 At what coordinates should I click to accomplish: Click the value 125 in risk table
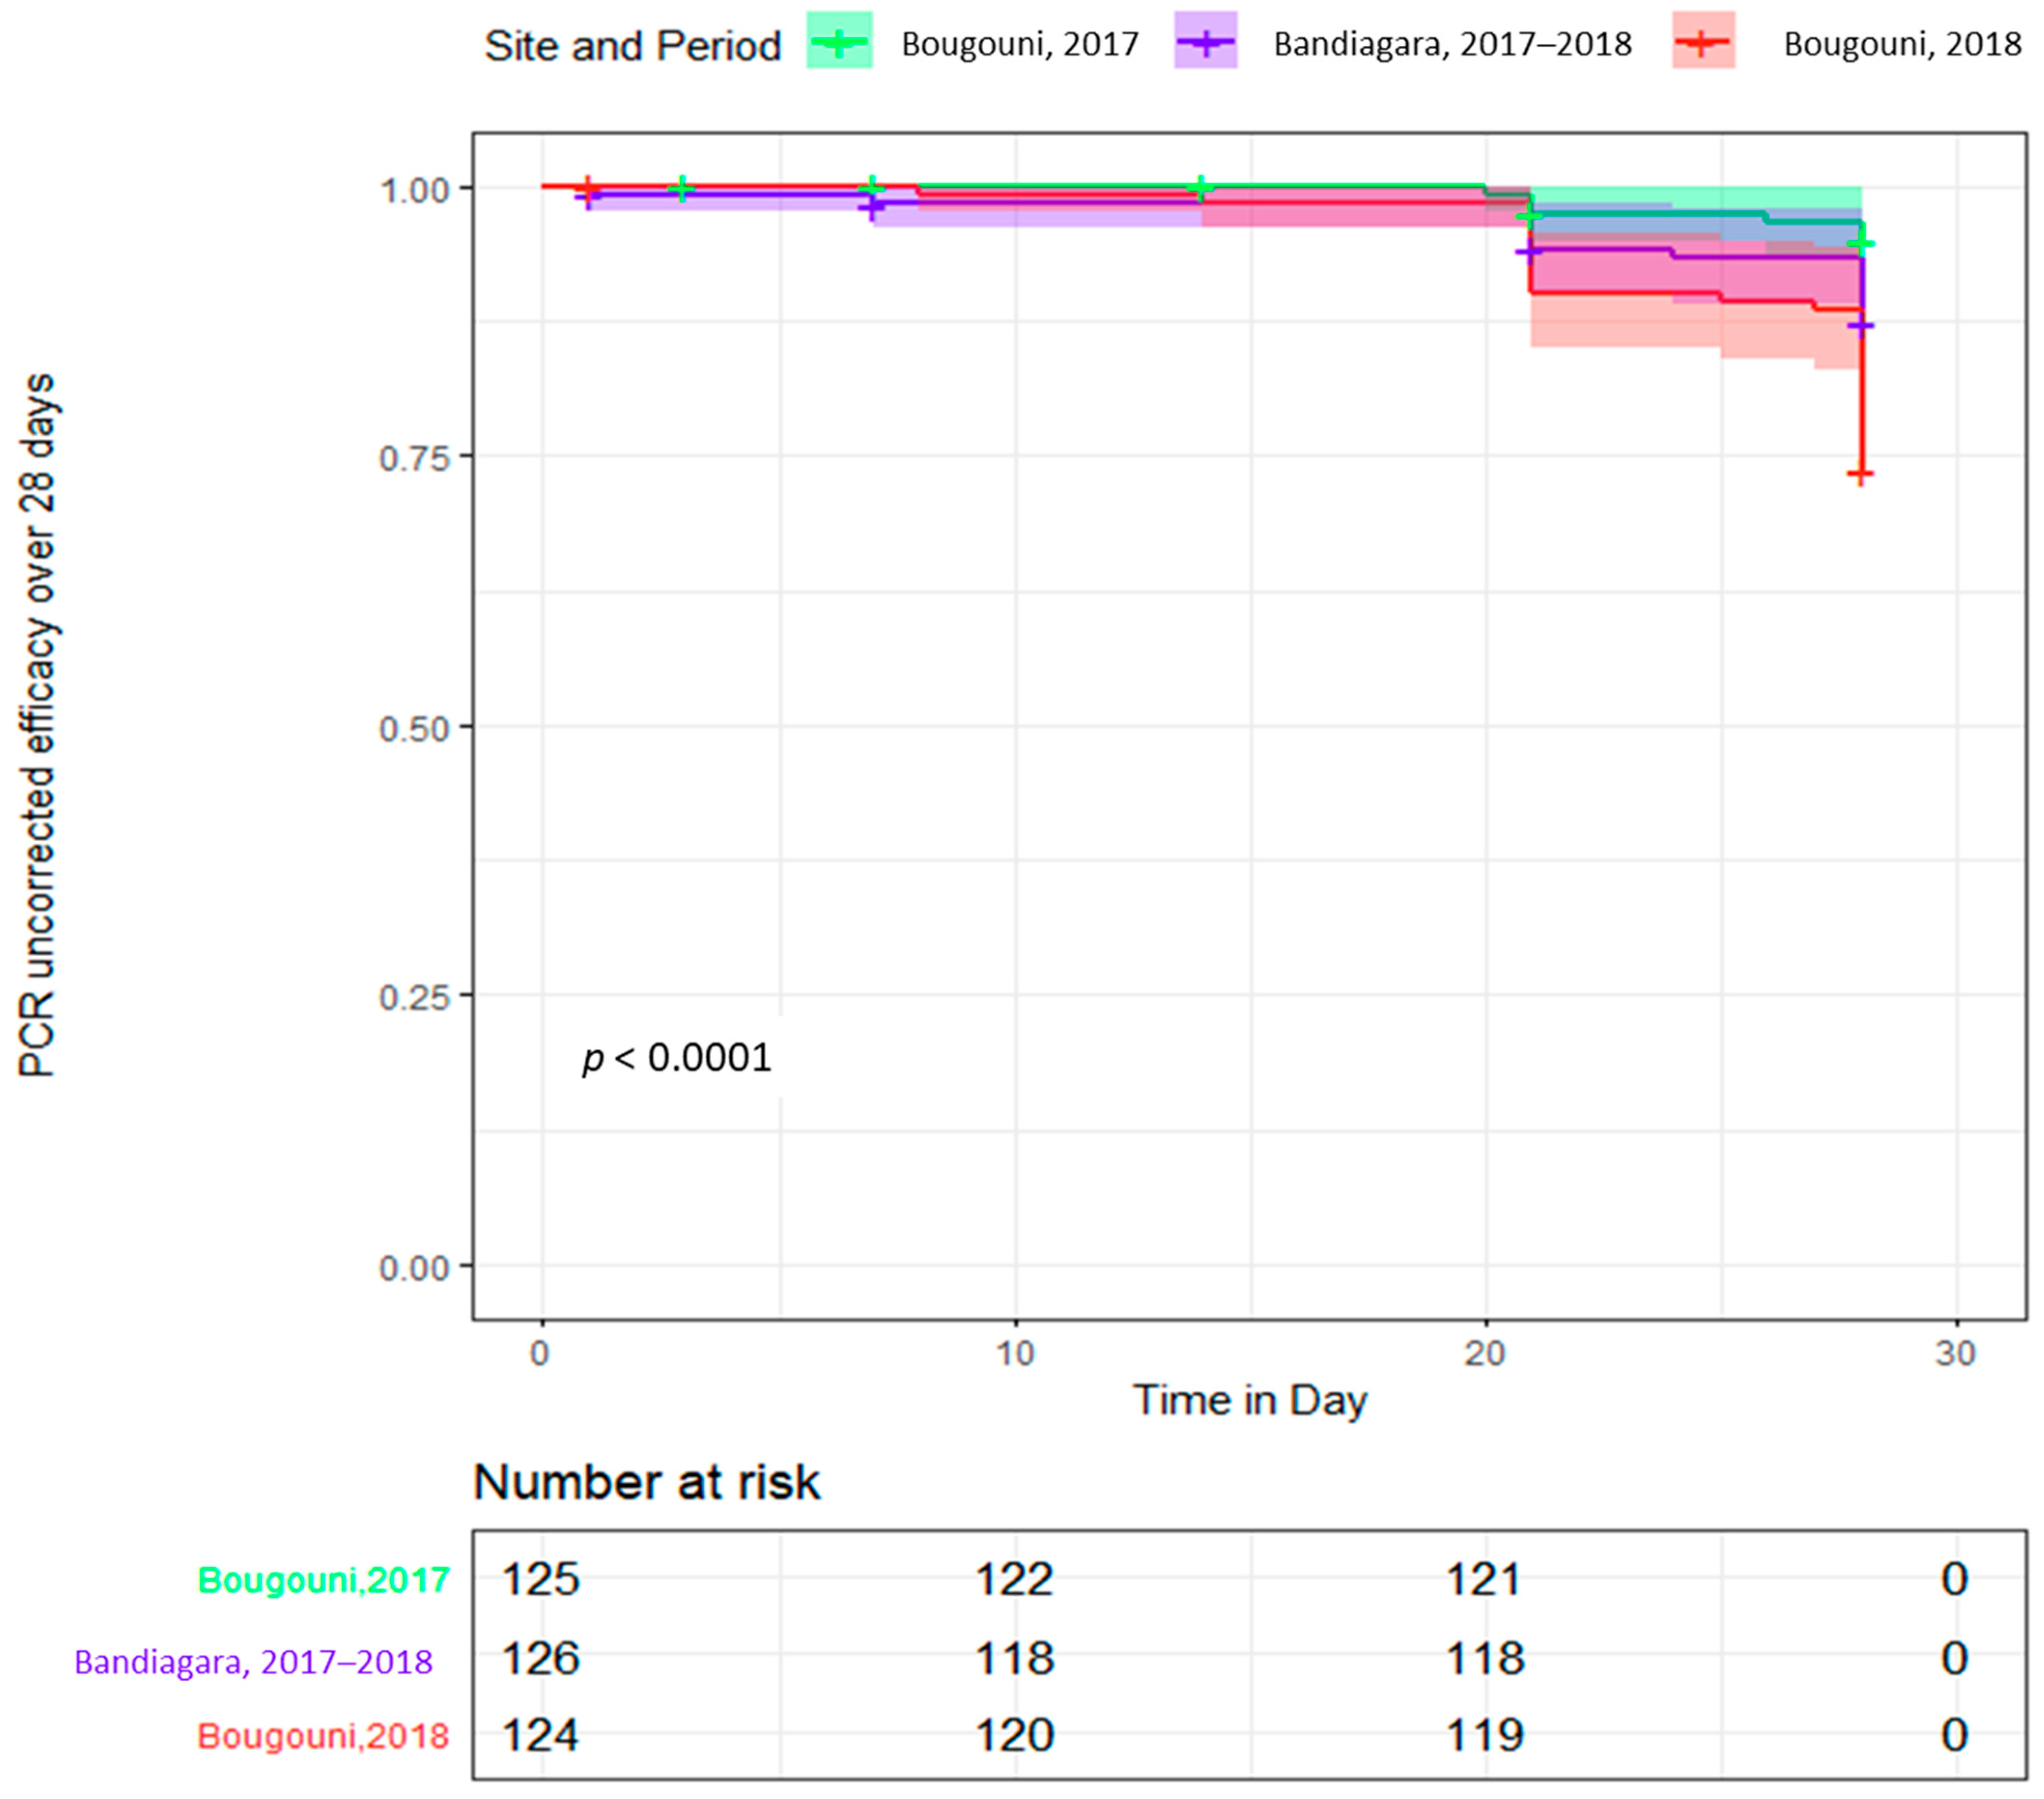pos(540,1580)
